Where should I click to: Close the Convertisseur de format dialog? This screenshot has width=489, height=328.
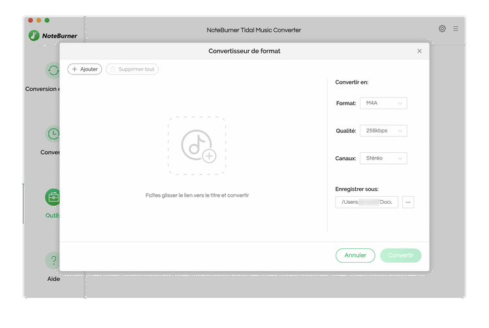coord(419,51)
